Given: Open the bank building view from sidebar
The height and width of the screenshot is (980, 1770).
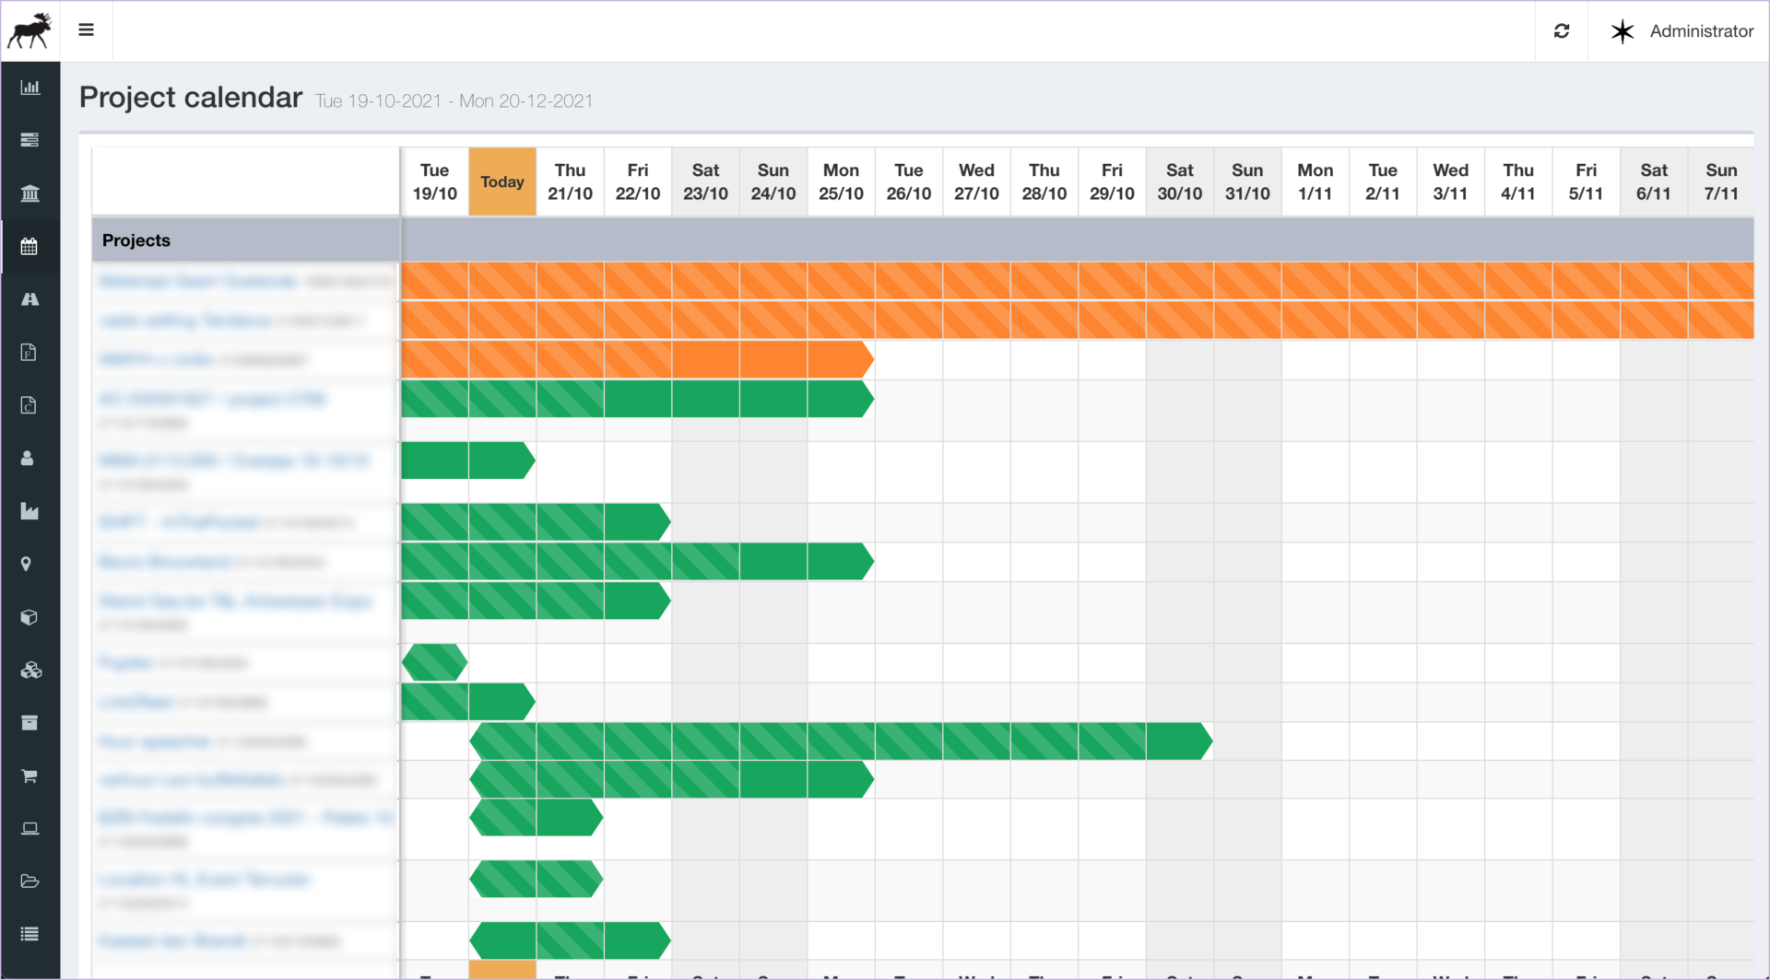Looking at the screenshot, I should pos(30,192).
